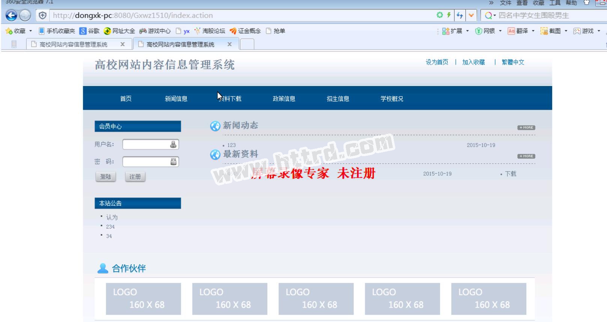
Task: Click the 注册 register button
Action: pos(135,177)
